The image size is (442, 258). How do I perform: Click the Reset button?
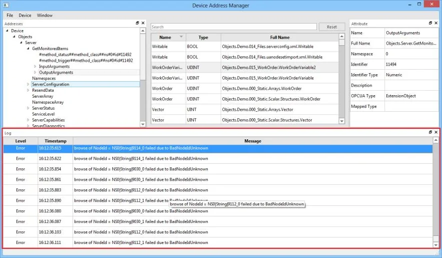(332, 27)
